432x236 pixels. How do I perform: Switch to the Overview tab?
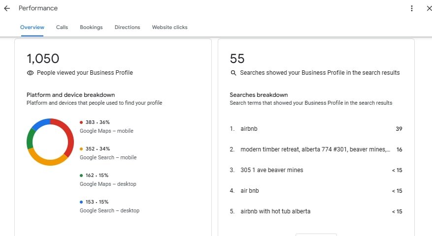pos(32,28)
